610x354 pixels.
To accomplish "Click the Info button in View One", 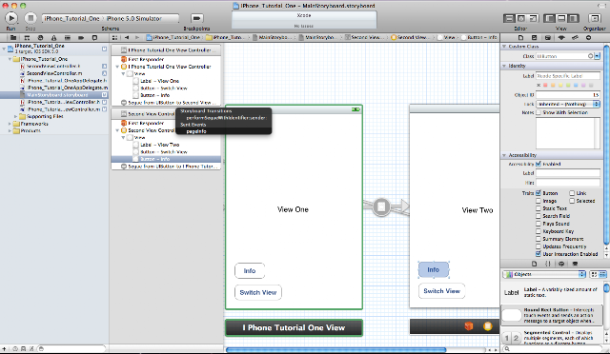I will click(250, 271).
